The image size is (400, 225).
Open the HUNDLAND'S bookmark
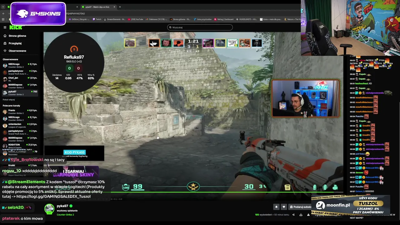[x=247, y=19]
